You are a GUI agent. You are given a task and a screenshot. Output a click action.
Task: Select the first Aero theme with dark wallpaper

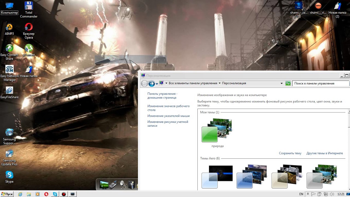217,177
